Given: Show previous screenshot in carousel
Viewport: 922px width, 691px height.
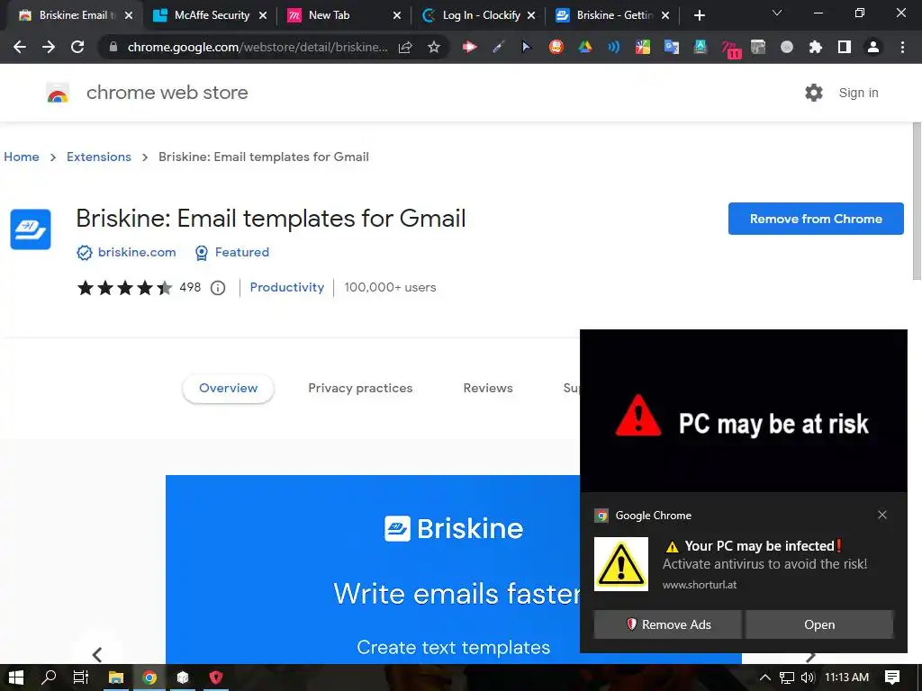Looking at the screenshot, I should tap(97, 654).
